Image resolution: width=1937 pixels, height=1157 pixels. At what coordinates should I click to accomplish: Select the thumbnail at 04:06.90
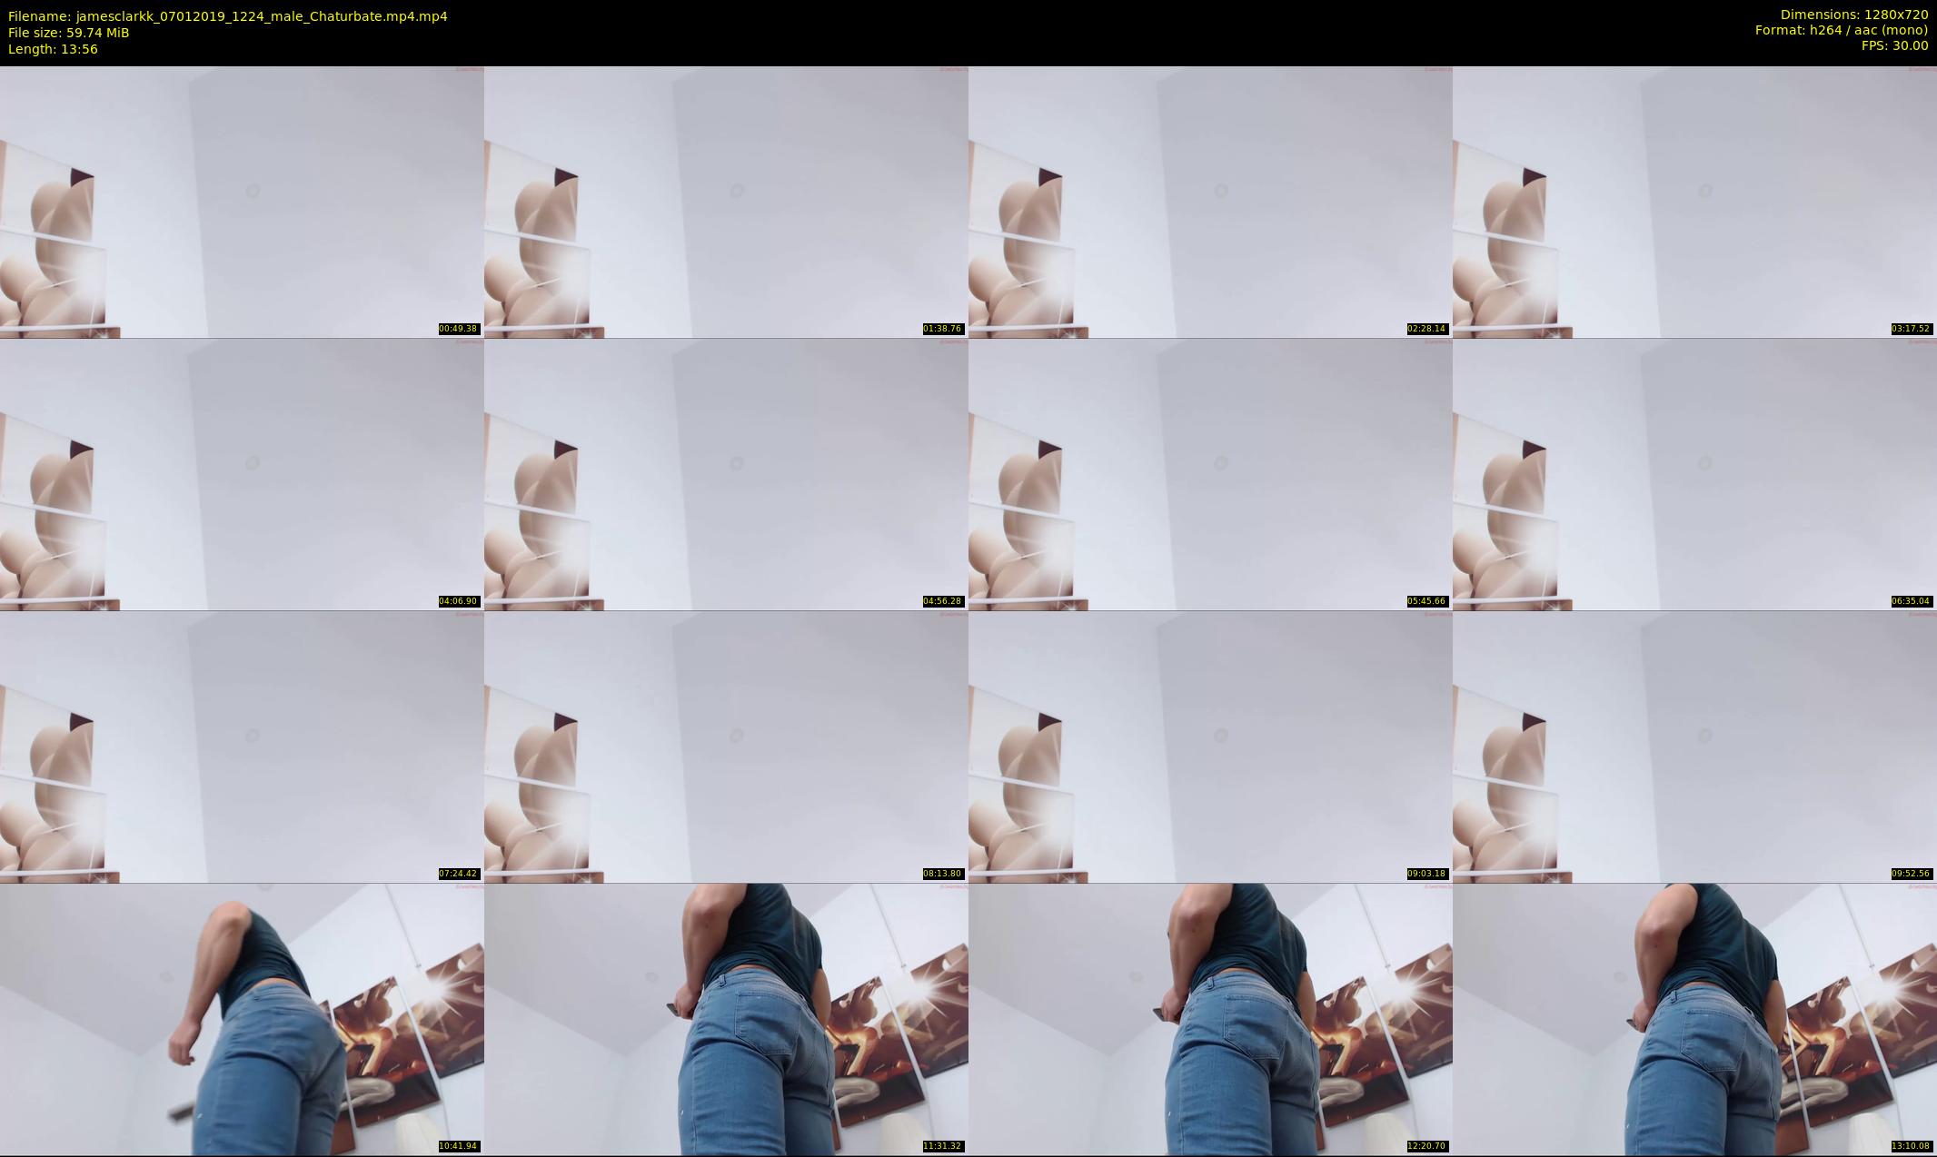click(x=242, y=474)
